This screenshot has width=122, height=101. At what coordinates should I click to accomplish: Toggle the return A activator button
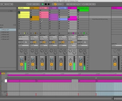pos(115,64)
